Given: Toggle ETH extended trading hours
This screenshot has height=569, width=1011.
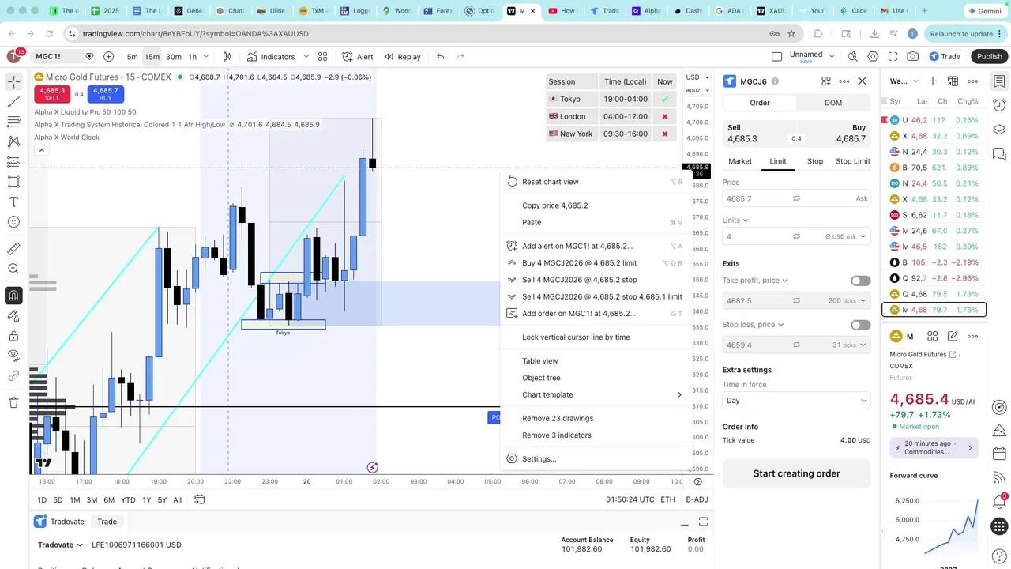Looking at the screenshot, I should pos(667,499).
